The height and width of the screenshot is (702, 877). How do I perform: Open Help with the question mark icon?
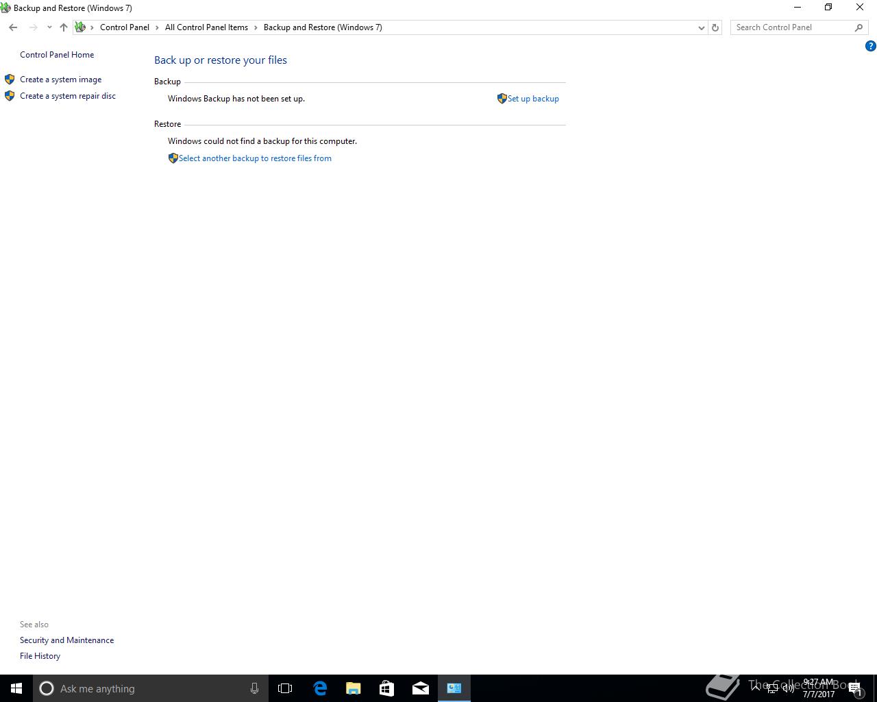pyautogui.click(x=871, y=46)
